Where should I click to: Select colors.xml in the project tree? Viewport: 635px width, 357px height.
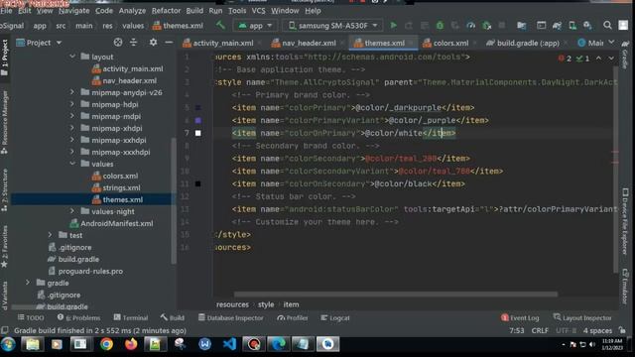pos(115,176)
